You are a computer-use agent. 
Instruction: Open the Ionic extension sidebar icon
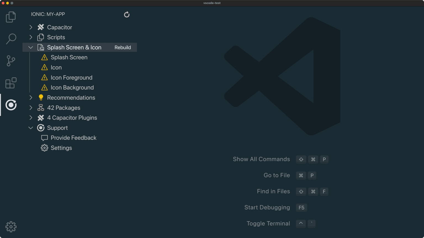[x=11, y=105]
